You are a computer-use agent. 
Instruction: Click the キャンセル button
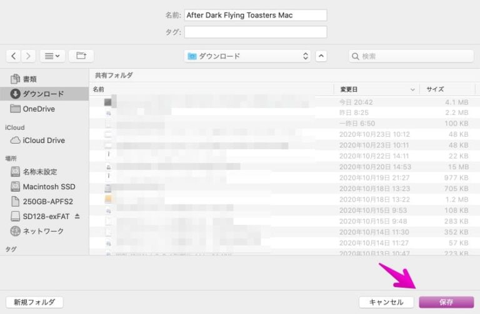point(386,302)
